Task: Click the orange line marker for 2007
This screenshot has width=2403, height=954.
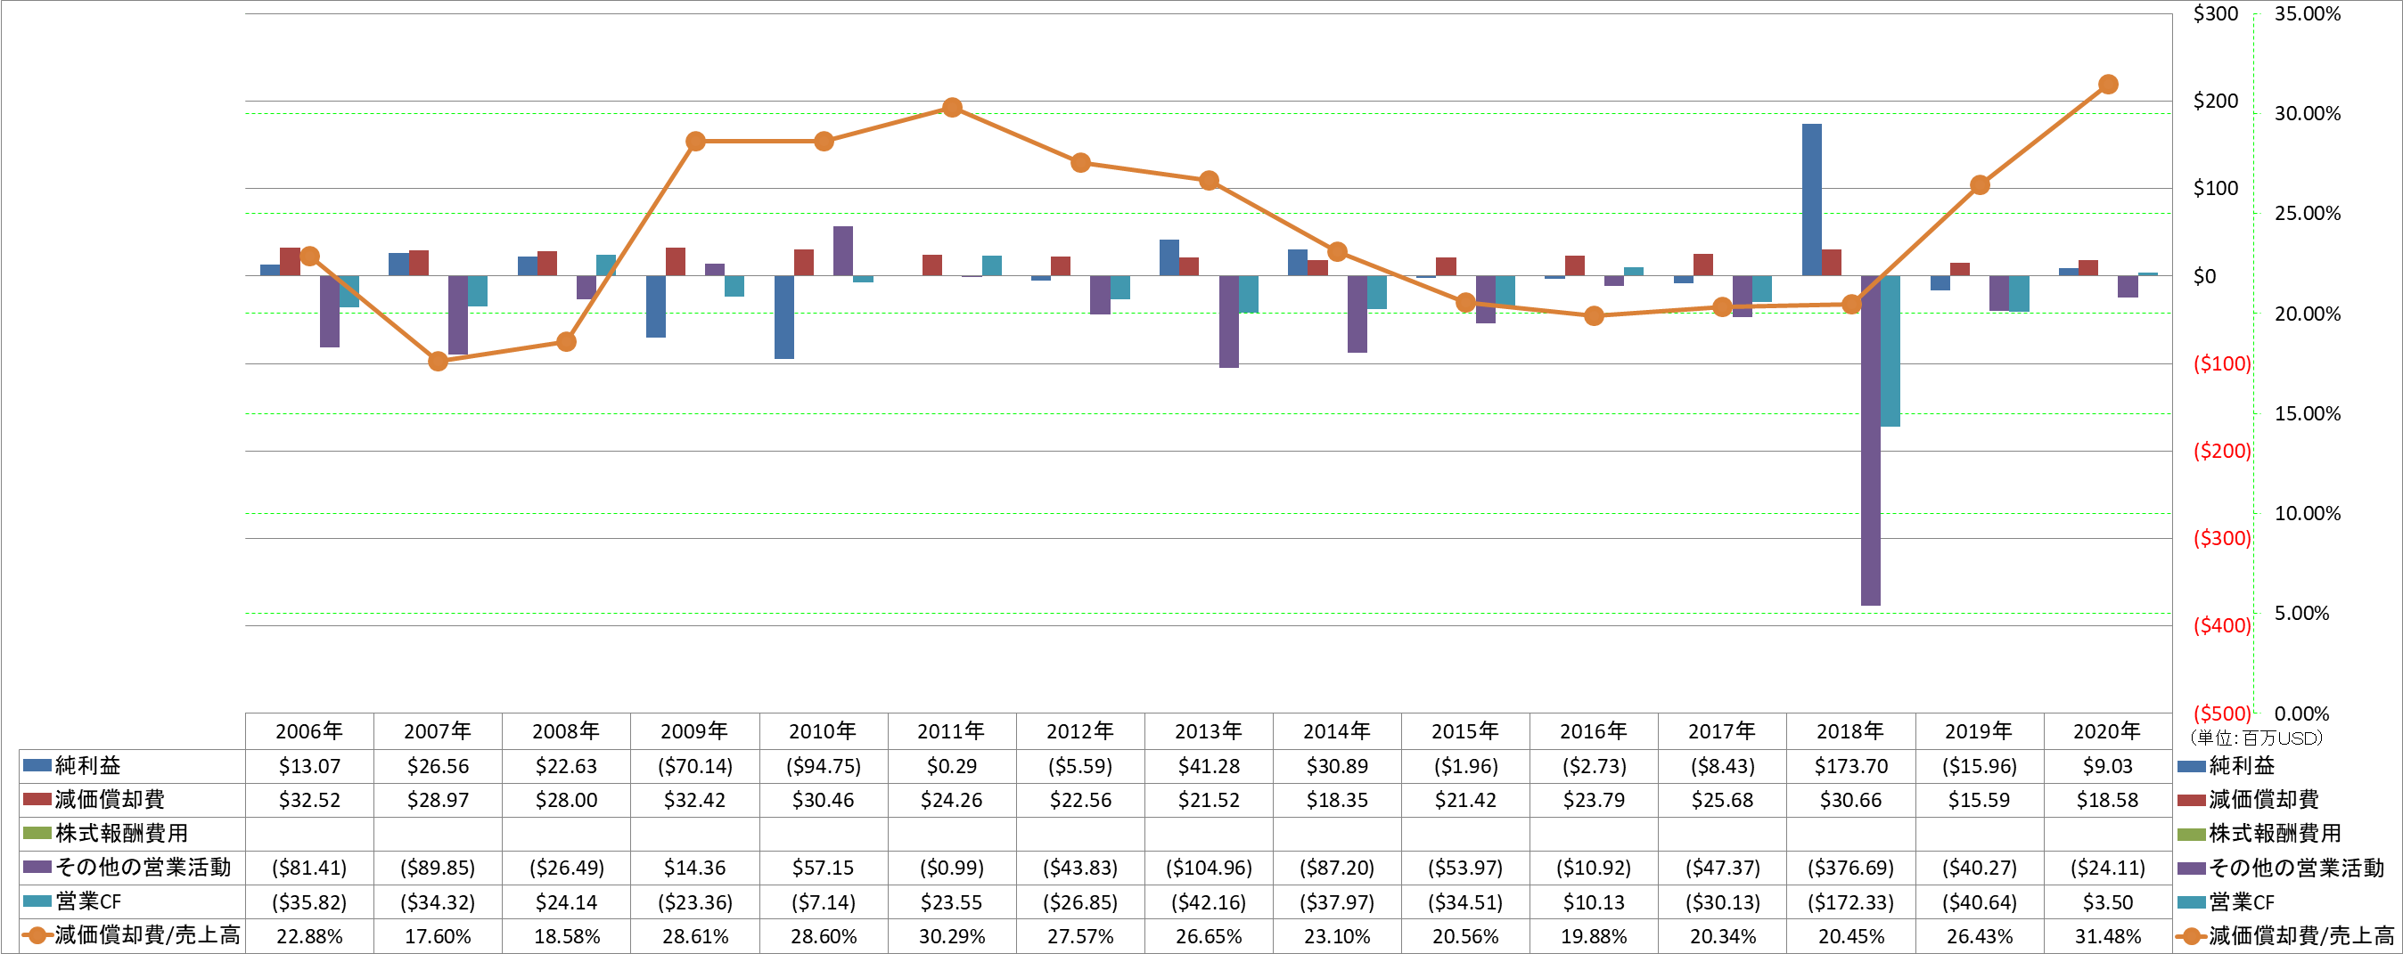Action: pyautogui.click(x=438, y=362)
